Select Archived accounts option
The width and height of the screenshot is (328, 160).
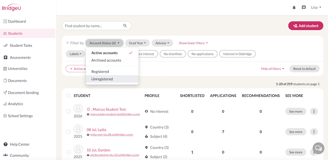click(112, 60)
